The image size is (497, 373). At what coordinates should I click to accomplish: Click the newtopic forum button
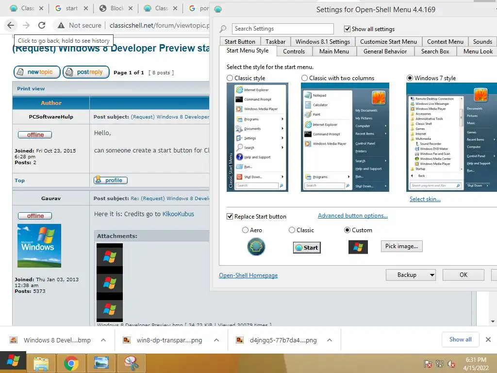pyautogui.click(x=37, y=72)
